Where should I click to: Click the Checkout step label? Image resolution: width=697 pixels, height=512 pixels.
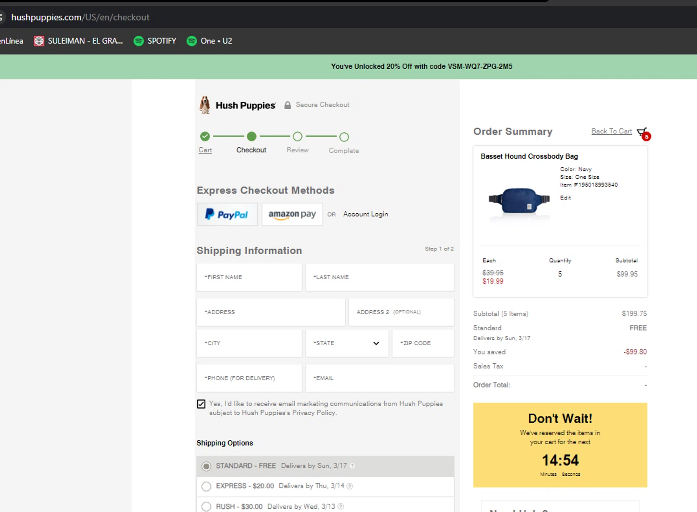[251, 150]
